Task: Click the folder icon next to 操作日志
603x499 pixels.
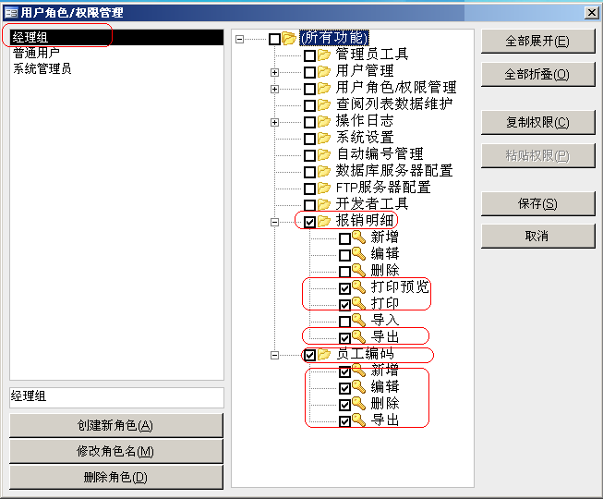Action: [x=324, y=121]
